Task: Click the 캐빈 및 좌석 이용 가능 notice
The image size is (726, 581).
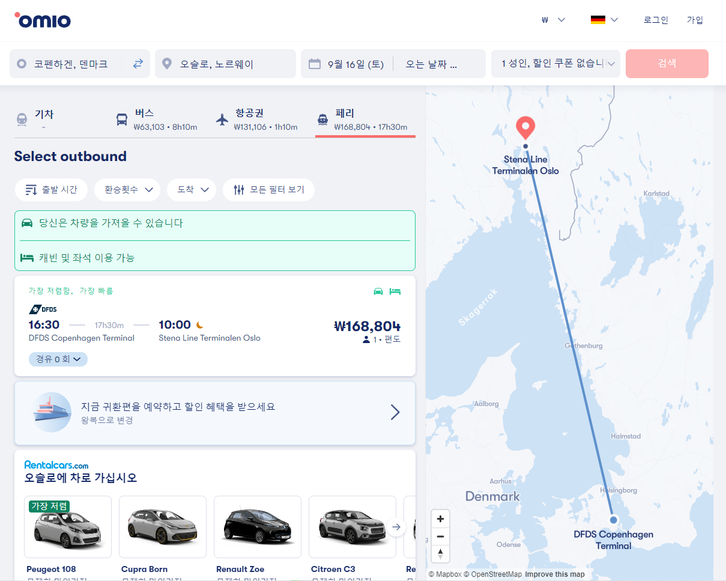Action: pos(215,258)
